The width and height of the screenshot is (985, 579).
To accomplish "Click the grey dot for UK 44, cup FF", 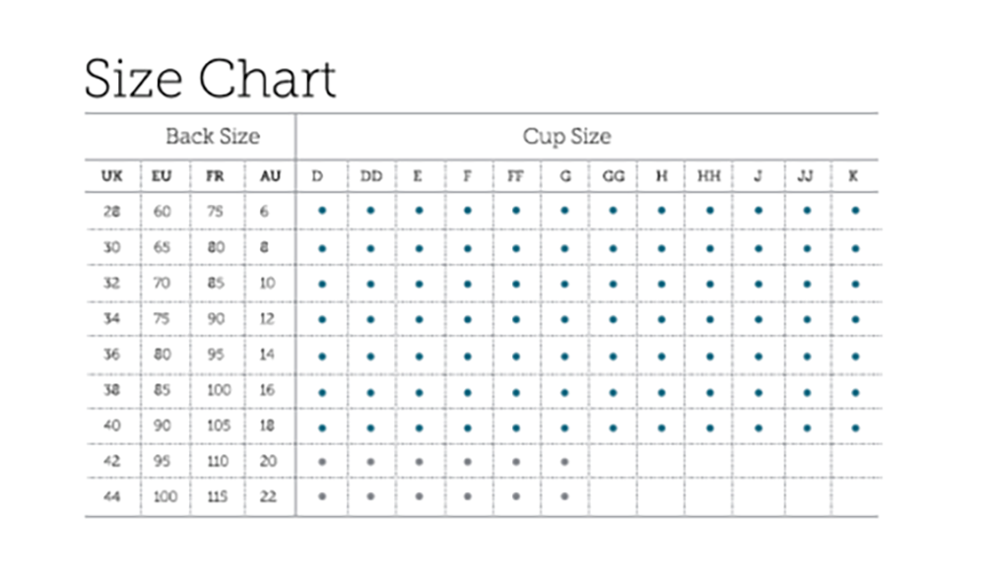I will (x=516, y=496).
